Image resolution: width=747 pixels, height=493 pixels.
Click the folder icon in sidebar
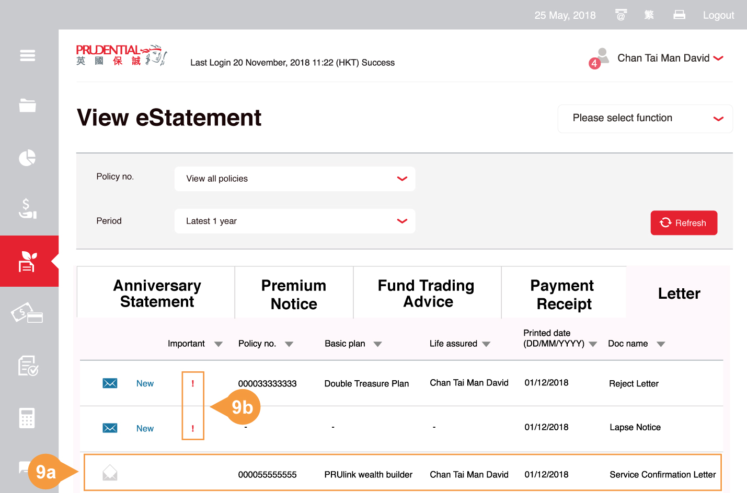click(28, 105)
